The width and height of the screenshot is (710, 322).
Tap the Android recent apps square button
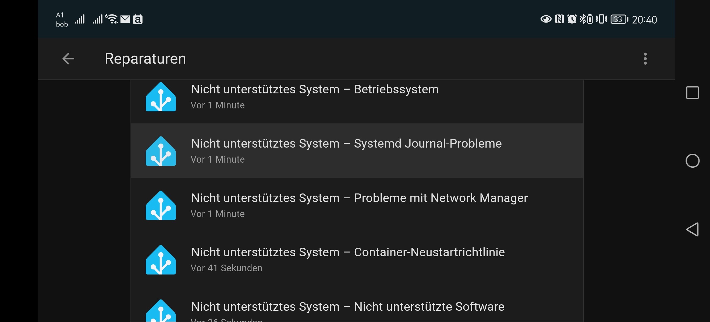pos(692,92)
